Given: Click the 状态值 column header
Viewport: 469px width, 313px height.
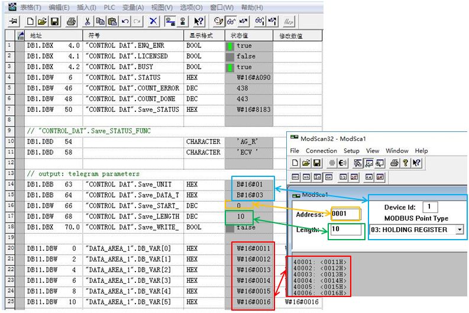Looking at the screenshot, I should pos(249,36).
